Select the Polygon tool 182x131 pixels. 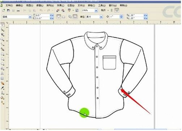tap(2, 64)
